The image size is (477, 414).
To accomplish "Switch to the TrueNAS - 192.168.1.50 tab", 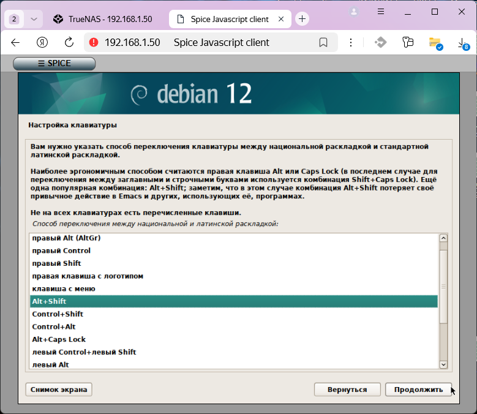I will 103,19.
